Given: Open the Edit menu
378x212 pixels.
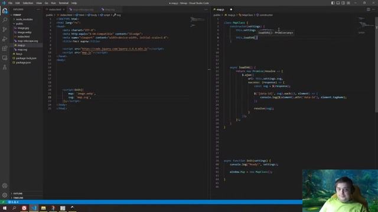Looking at the screenshot, I should pyautogui.click(x=18, y=3).
